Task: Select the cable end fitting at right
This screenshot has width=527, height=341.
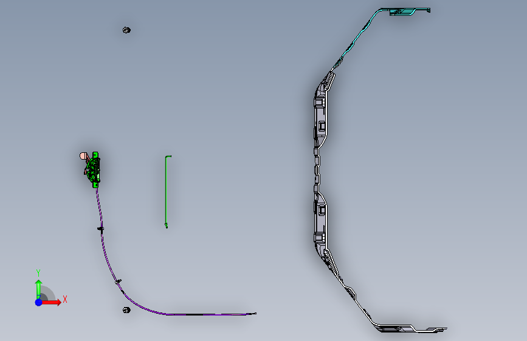Action: [x=252, y=314]
